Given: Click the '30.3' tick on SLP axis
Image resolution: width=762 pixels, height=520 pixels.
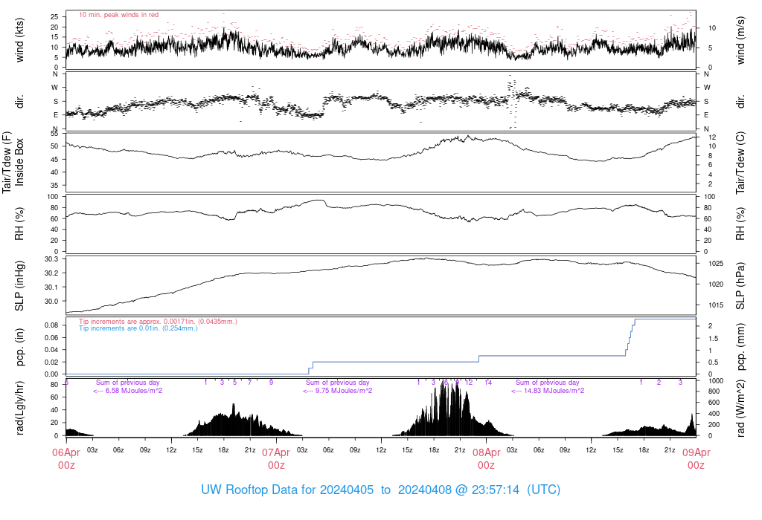Looking at the screenshot, I should tap(51, 259).
